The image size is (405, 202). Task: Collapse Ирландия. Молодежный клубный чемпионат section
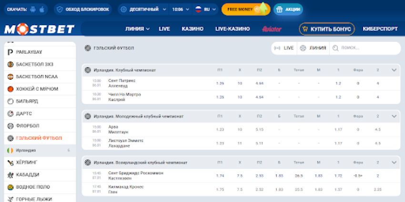[394, 116]
